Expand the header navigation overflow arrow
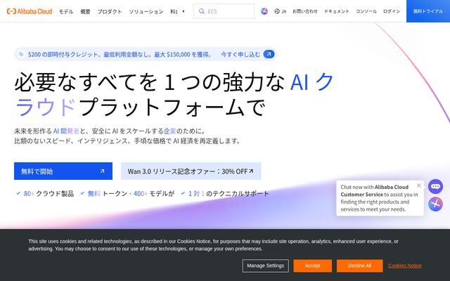This screenshot has height=281, width=450. pyautogui.click(x=184, y=11)
